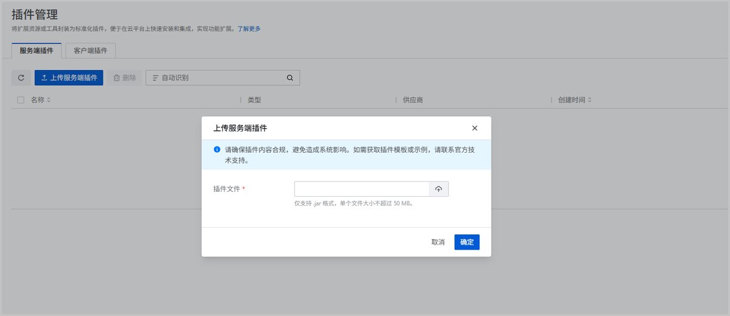Click the blue info icon in notice
Viewport: 730px width, 316px height.
pyautogui.click(x=217, y=149)
